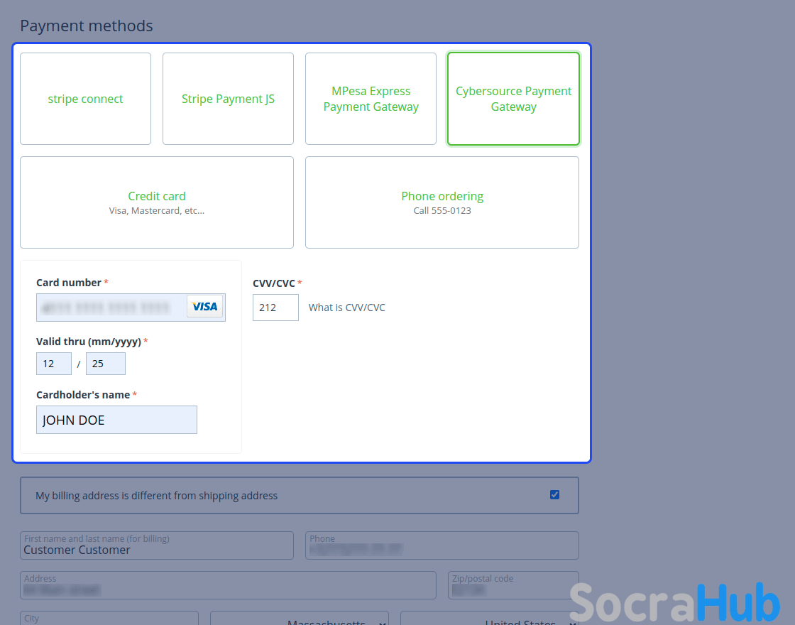Click the VISA card logo icon
This screenshot has height=625, width=795.
pos(204,307)
